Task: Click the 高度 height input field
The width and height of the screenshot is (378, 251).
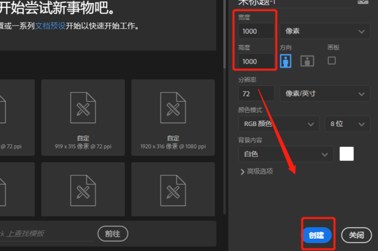Action: 257,61
